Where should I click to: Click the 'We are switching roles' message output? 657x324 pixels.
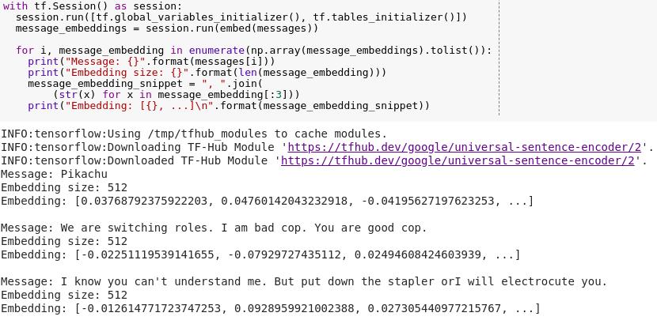click(214, 228)
